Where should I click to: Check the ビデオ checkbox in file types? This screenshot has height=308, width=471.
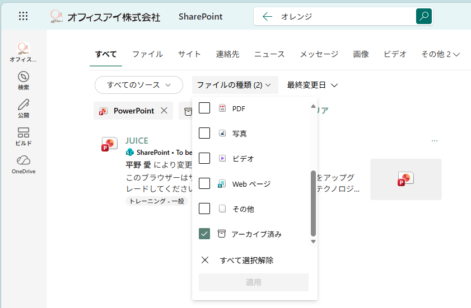pos(204,158)
